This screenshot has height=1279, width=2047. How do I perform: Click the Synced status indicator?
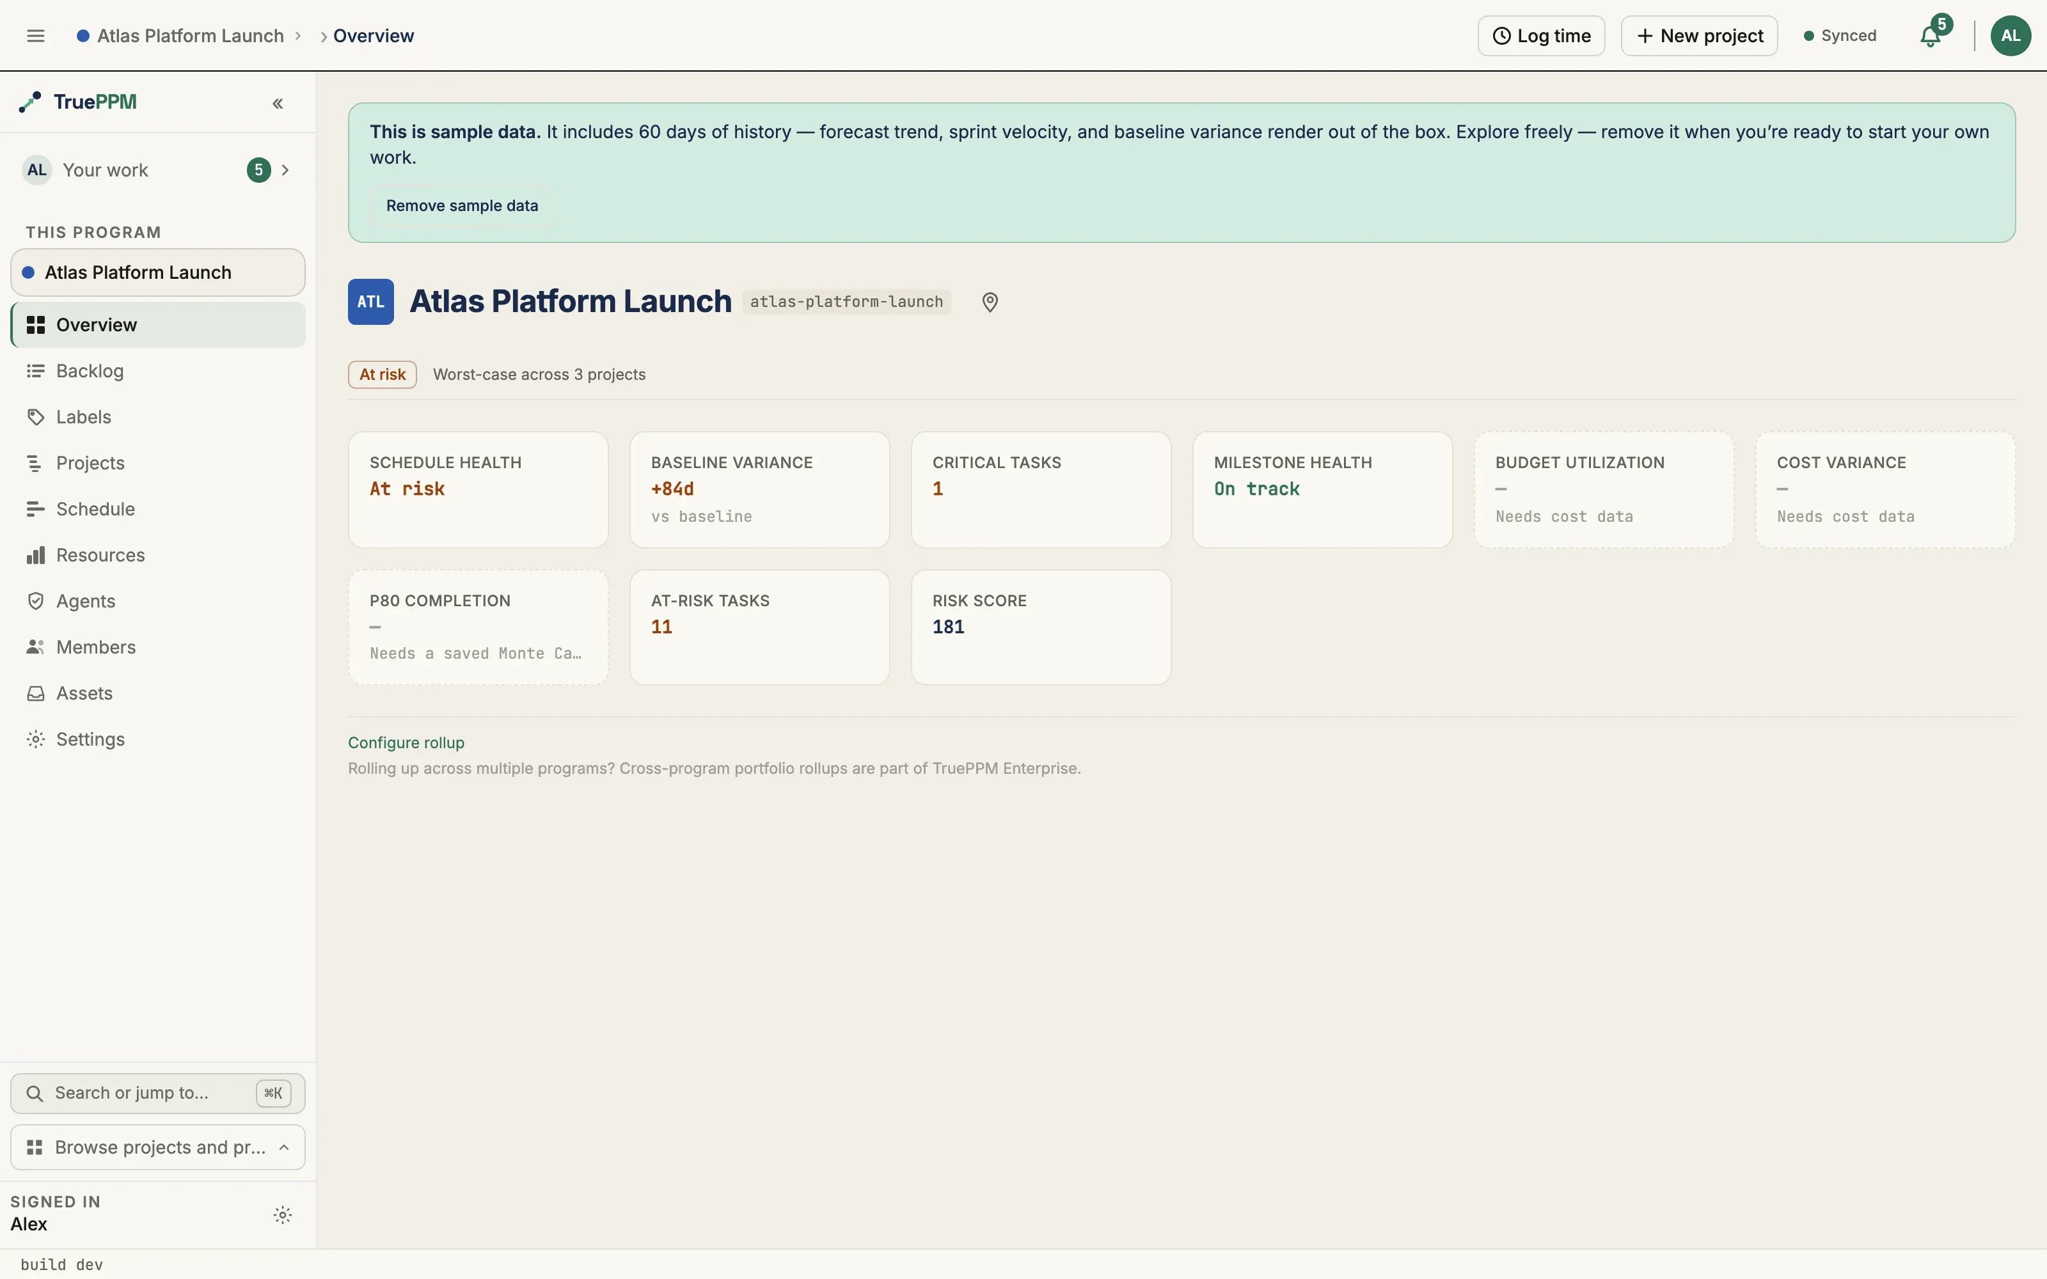pyautogui.click(x=1840, y=36)
